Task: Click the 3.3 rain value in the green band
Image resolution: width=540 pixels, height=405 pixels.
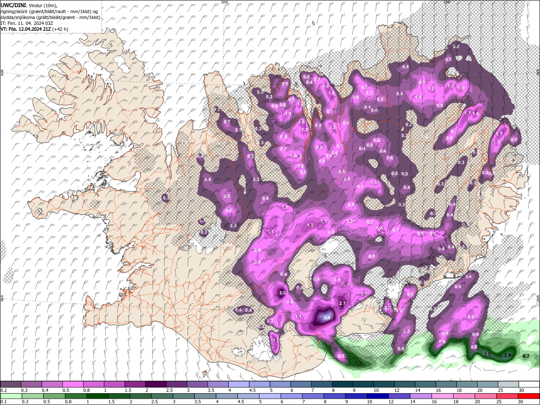Action: coord(487,354)
